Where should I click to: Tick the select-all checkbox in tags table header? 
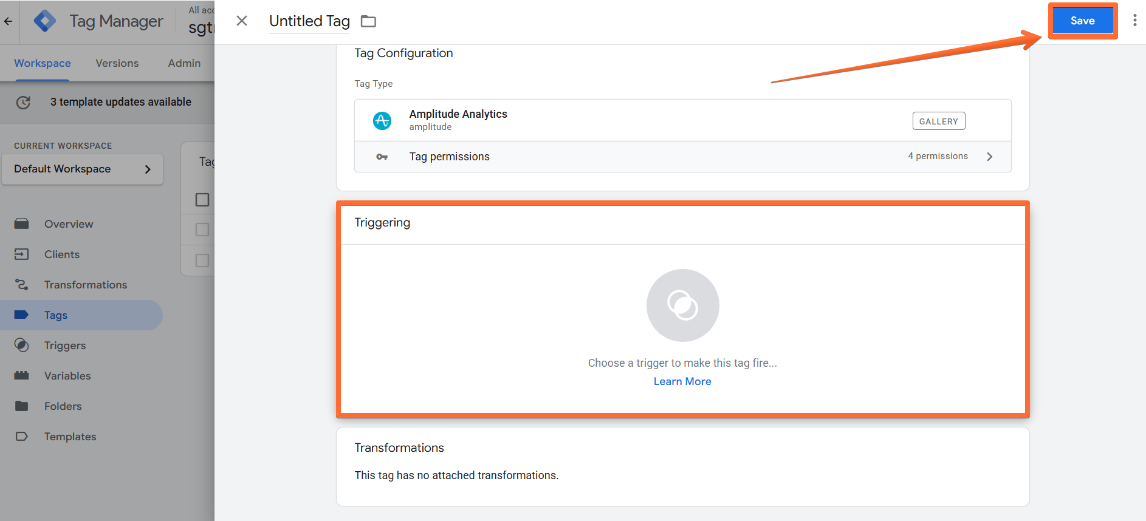(x=202, y=200)
